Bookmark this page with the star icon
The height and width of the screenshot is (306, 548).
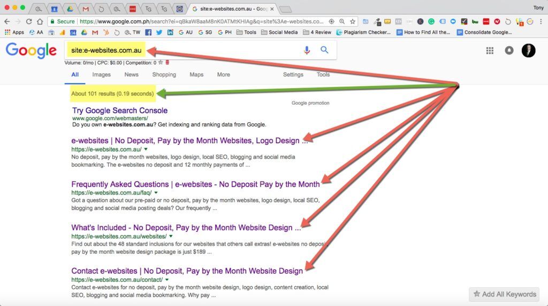[x=353, y=22]
